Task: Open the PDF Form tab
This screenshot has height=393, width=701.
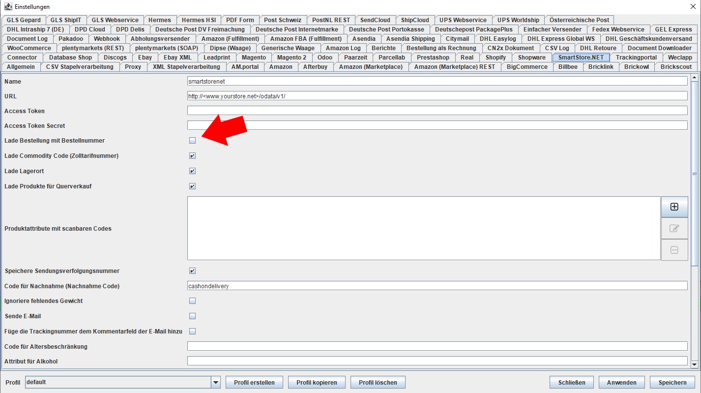Action: click(240, 20)
